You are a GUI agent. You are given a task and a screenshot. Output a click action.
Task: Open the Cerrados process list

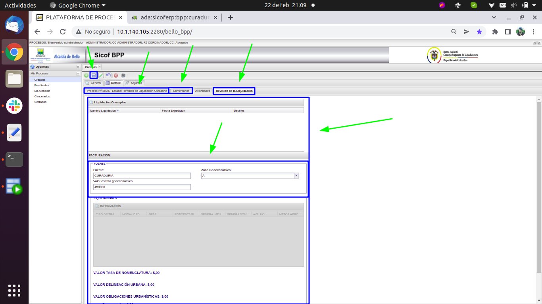pyautogui.click(x=40, y=102)
